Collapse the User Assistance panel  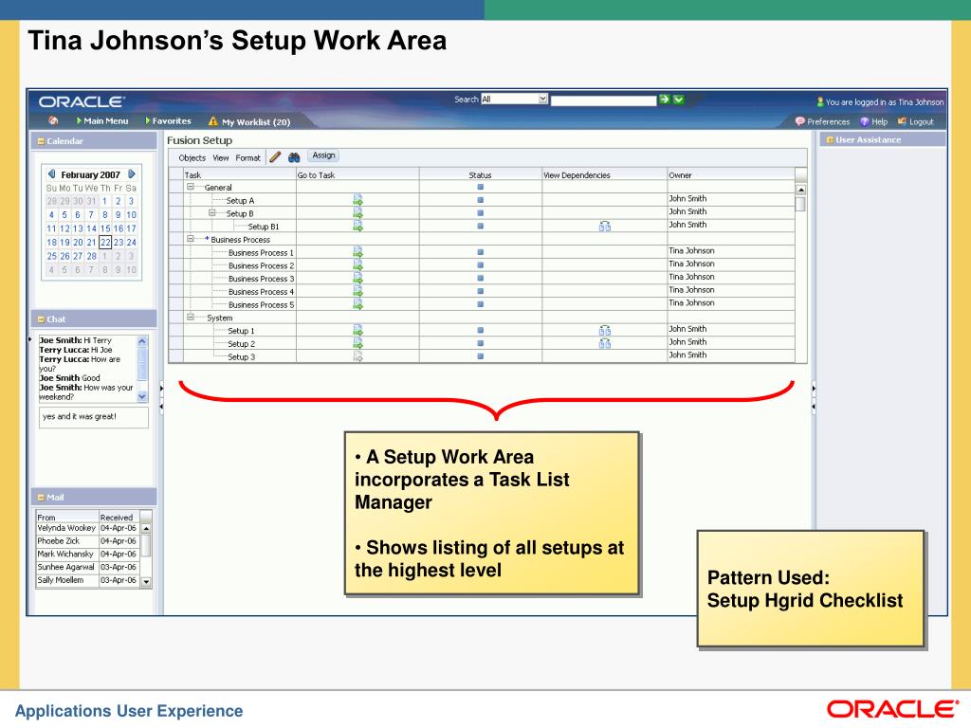pos(830,140)
